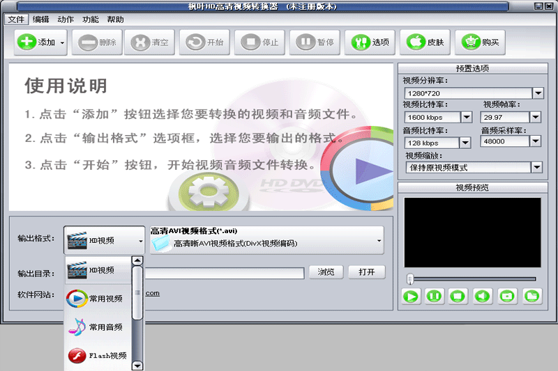Open the small arrow beside 添加
This screenshot has height=371, width=558.
[x=62, y=42]
